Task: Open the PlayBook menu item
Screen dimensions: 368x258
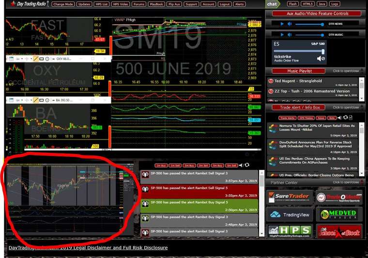Action: 156,4
